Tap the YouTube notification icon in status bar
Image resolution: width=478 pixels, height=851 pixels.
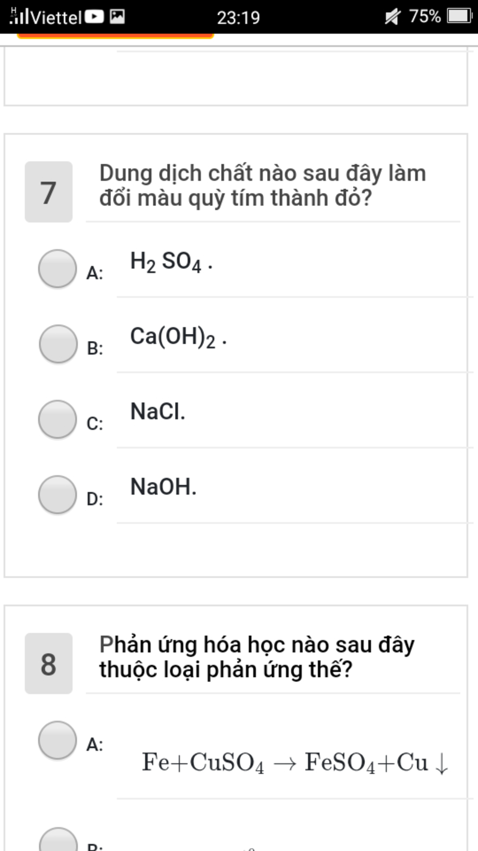[x=94, y=17]
